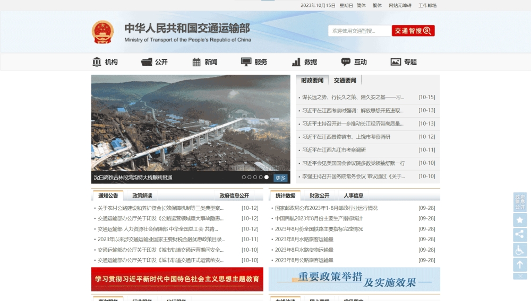The width and height of the screenshot is (531, 301).
Task: Focus the 欢迎使用交通智搜 search field
Action: coord(359,31)
